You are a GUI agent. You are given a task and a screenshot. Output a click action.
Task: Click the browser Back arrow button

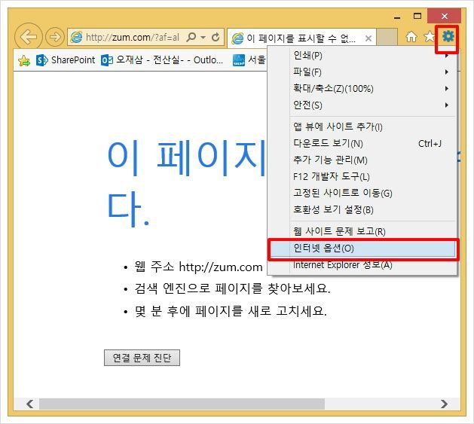click(x=29, y=37)
